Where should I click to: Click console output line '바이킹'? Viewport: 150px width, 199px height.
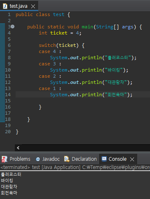7,180
